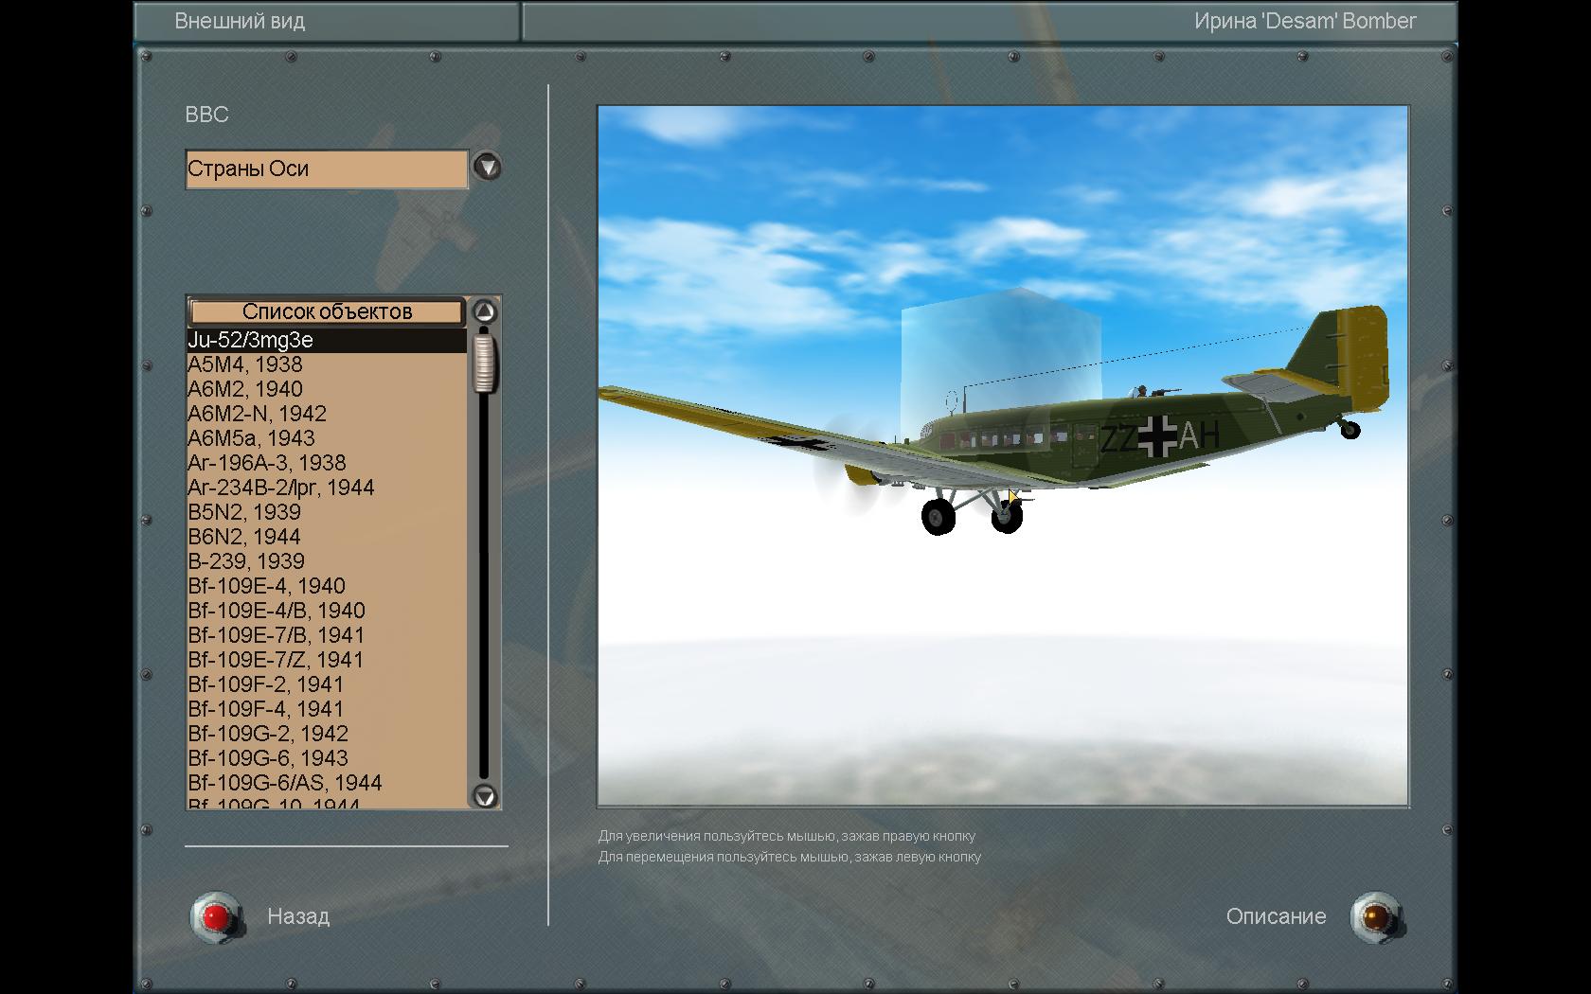The image size is (1591, 994).
Task: Select A5M4, 1938 in the list
Action: (327, 364)
